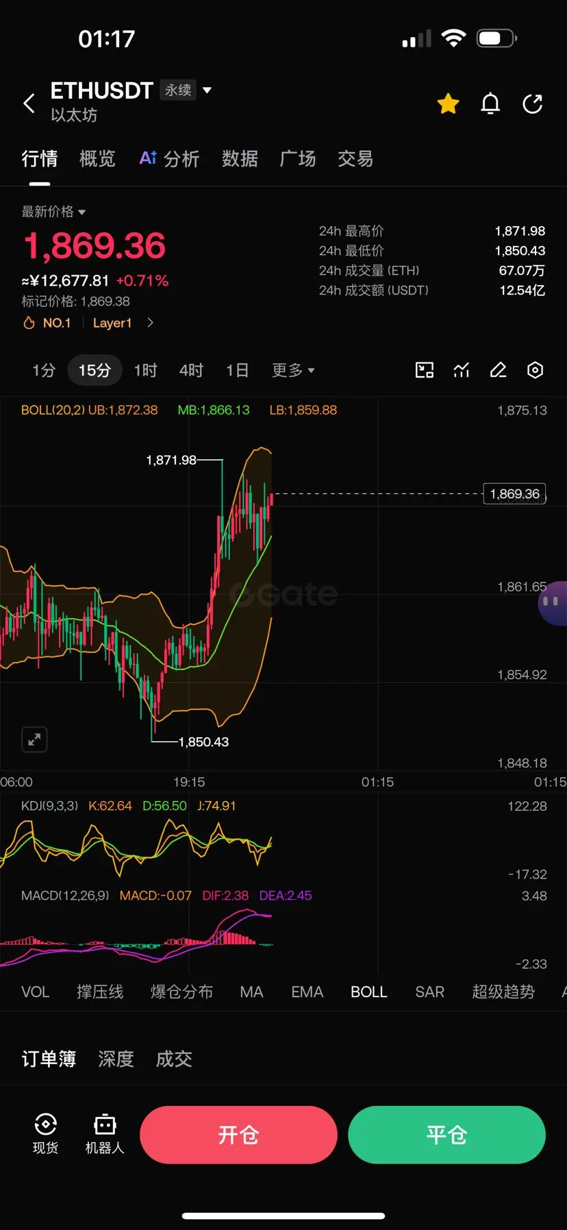Viewport: 567px width, 1230px height.
Task: Toggle the SAR indicator
Action: (x=429, y=992)
